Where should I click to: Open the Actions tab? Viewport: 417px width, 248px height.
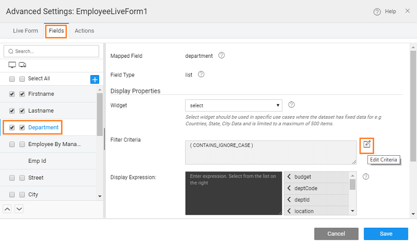(x=84, y=30)
